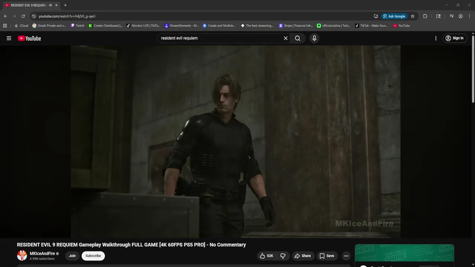Image resolution: width=475 pixels, height=267 pixels.
Task: Open MKIceAndFire channel name link
Action: (42, 254)
